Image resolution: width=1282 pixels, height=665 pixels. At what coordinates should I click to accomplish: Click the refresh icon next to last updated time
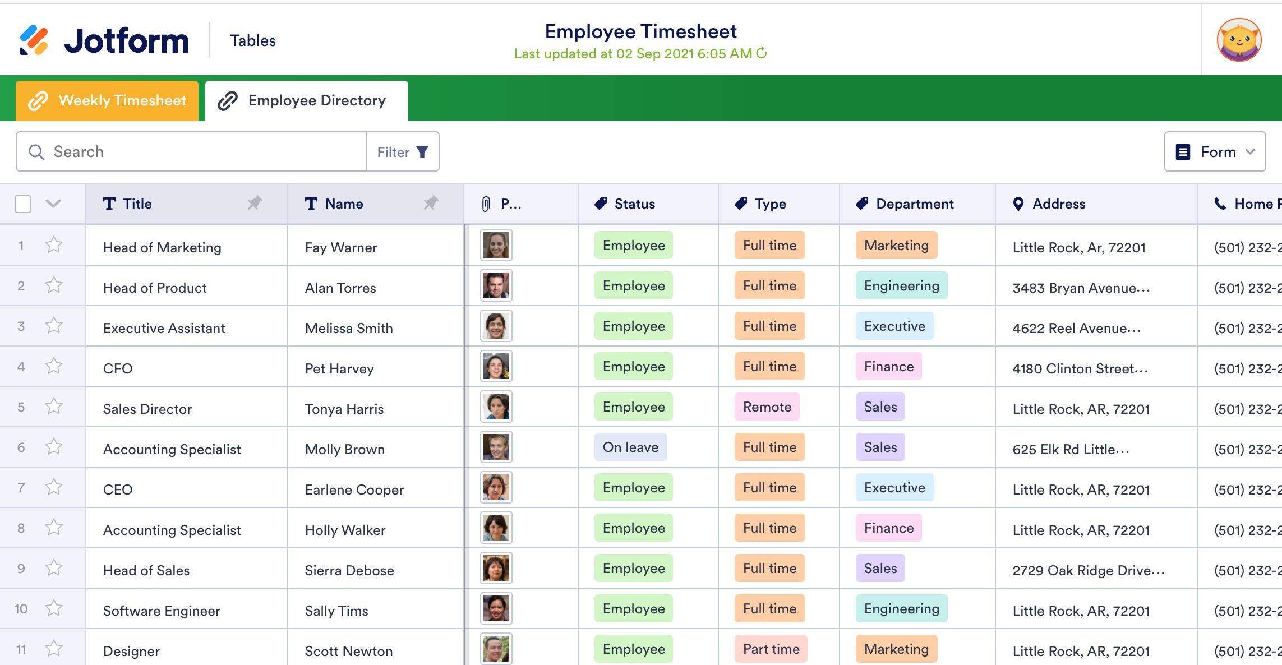(762, 53)
